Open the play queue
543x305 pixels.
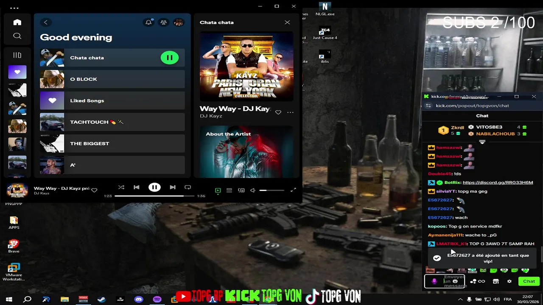click(229, 191)
